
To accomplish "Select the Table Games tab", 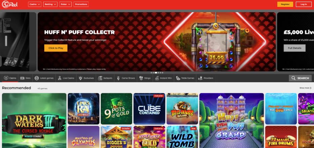I will coord(185,78).
